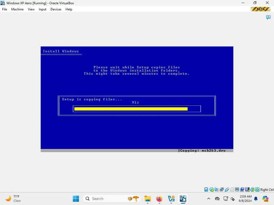Open the weather widget showing 71°F
274x205 pixels.
point(13,199)
